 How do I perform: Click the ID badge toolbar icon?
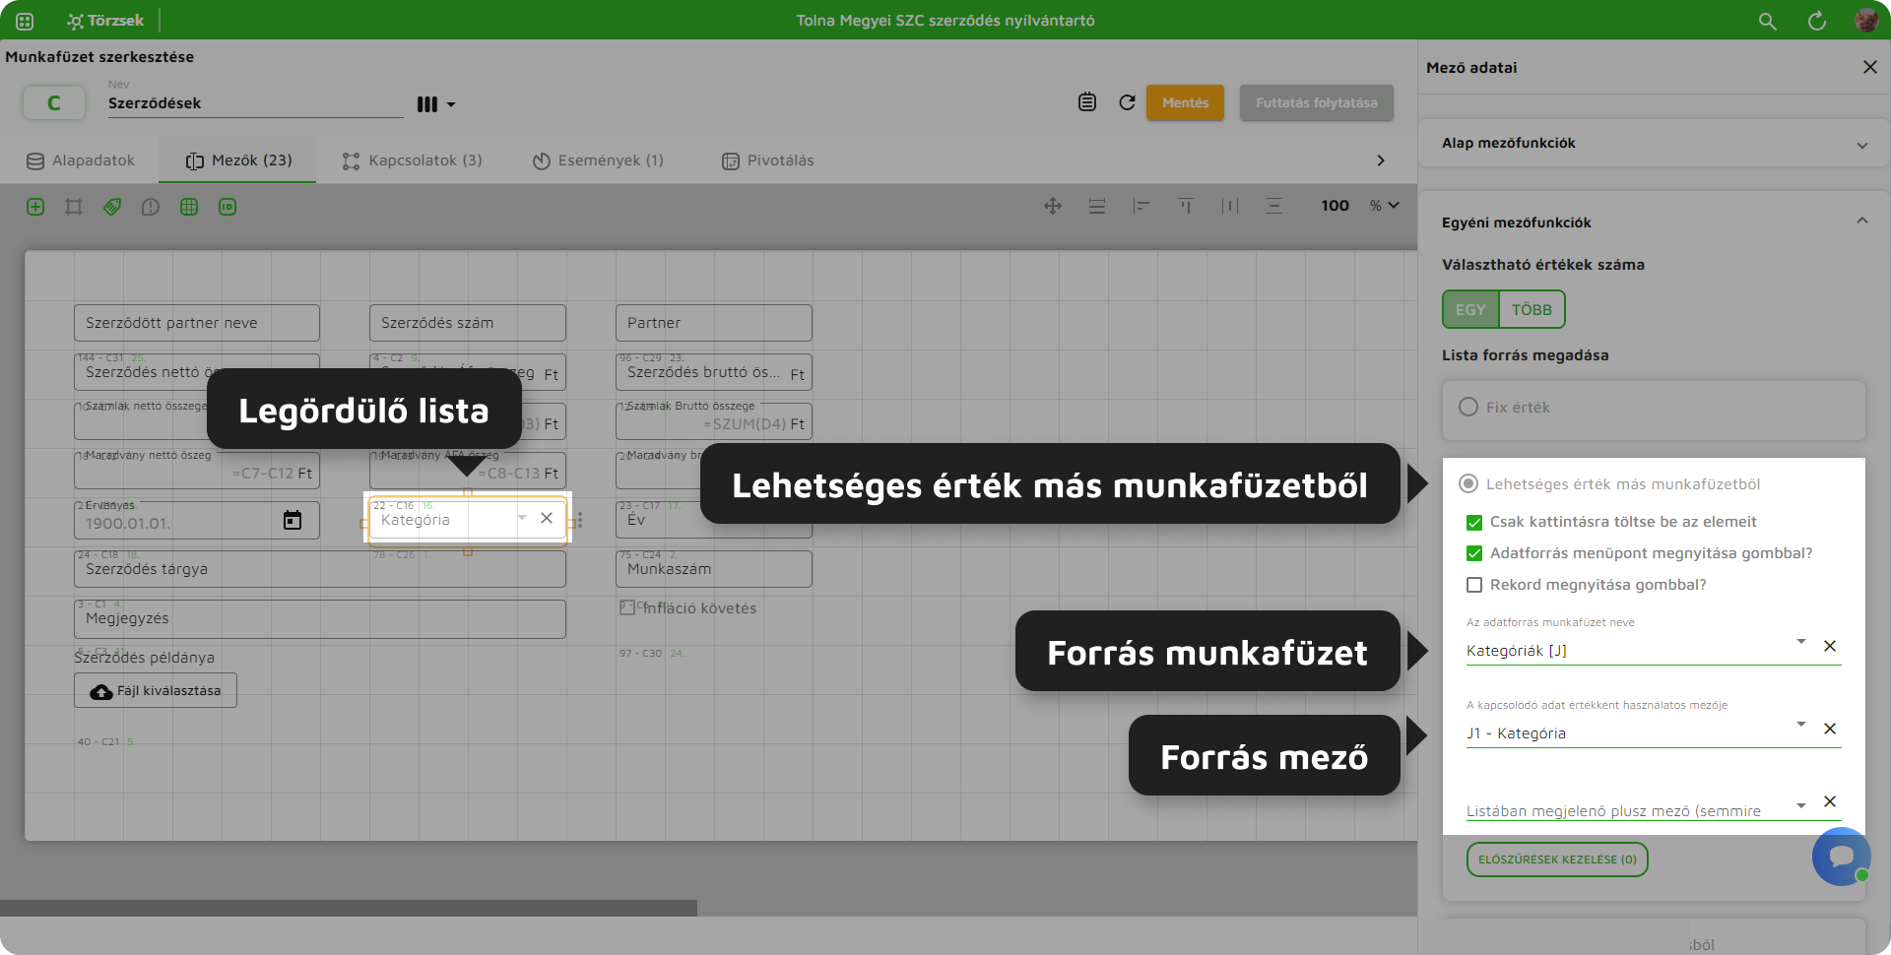228,207
